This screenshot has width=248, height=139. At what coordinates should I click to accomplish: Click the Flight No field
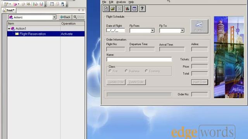115,49
